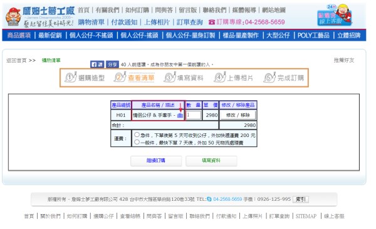Click the quantity input field
This screenshot has width=376, height=229.
[194, 115]
